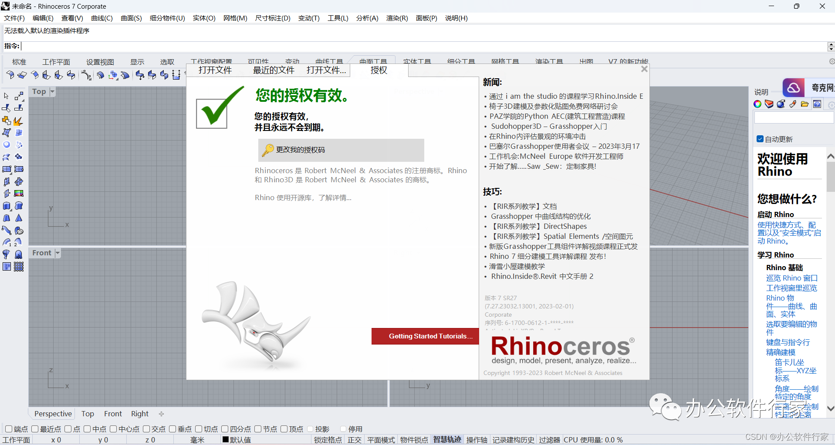This screenshot has height=445, width=835.
Task: Click the surface icon with colored axes in toolbar
Action: point(113,75)
